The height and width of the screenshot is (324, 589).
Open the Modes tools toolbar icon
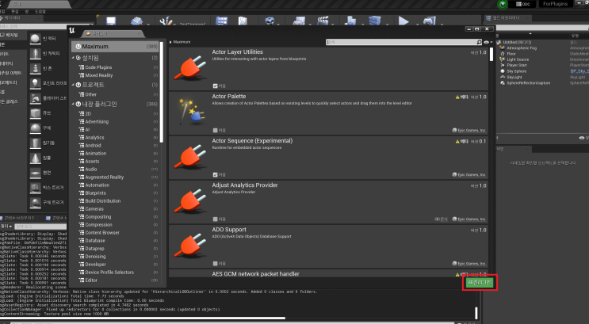tap(166, 21)
